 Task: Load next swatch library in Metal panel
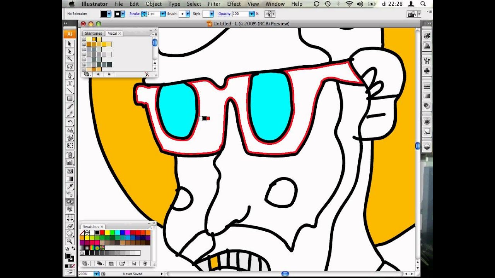109,74
